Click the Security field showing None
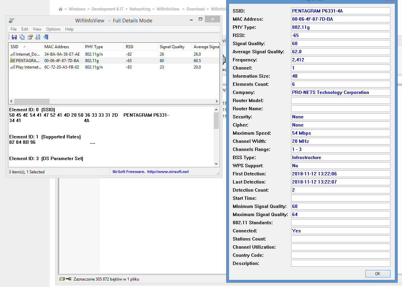402x287 pixels. tap(341, 117)
